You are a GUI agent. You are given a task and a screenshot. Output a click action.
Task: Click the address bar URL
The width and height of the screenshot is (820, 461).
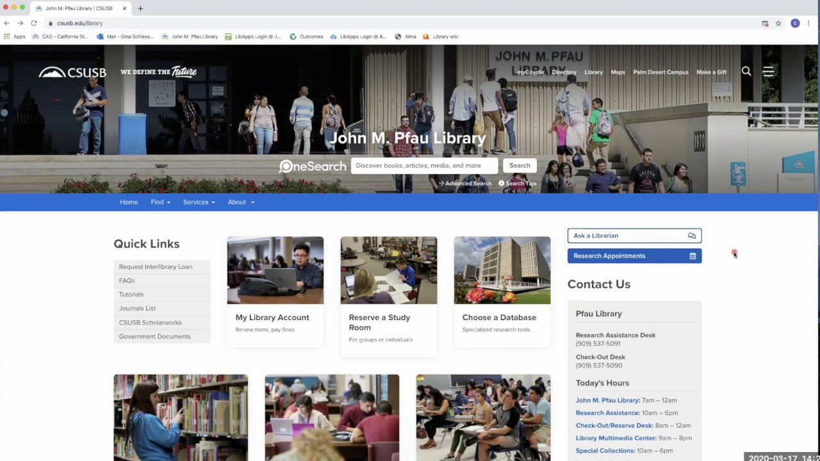tap(80, 23)
